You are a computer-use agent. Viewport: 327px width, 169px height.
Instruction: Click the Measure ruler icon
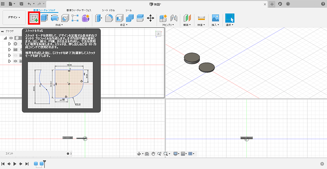pyautogui.click(x=201, y=18)
